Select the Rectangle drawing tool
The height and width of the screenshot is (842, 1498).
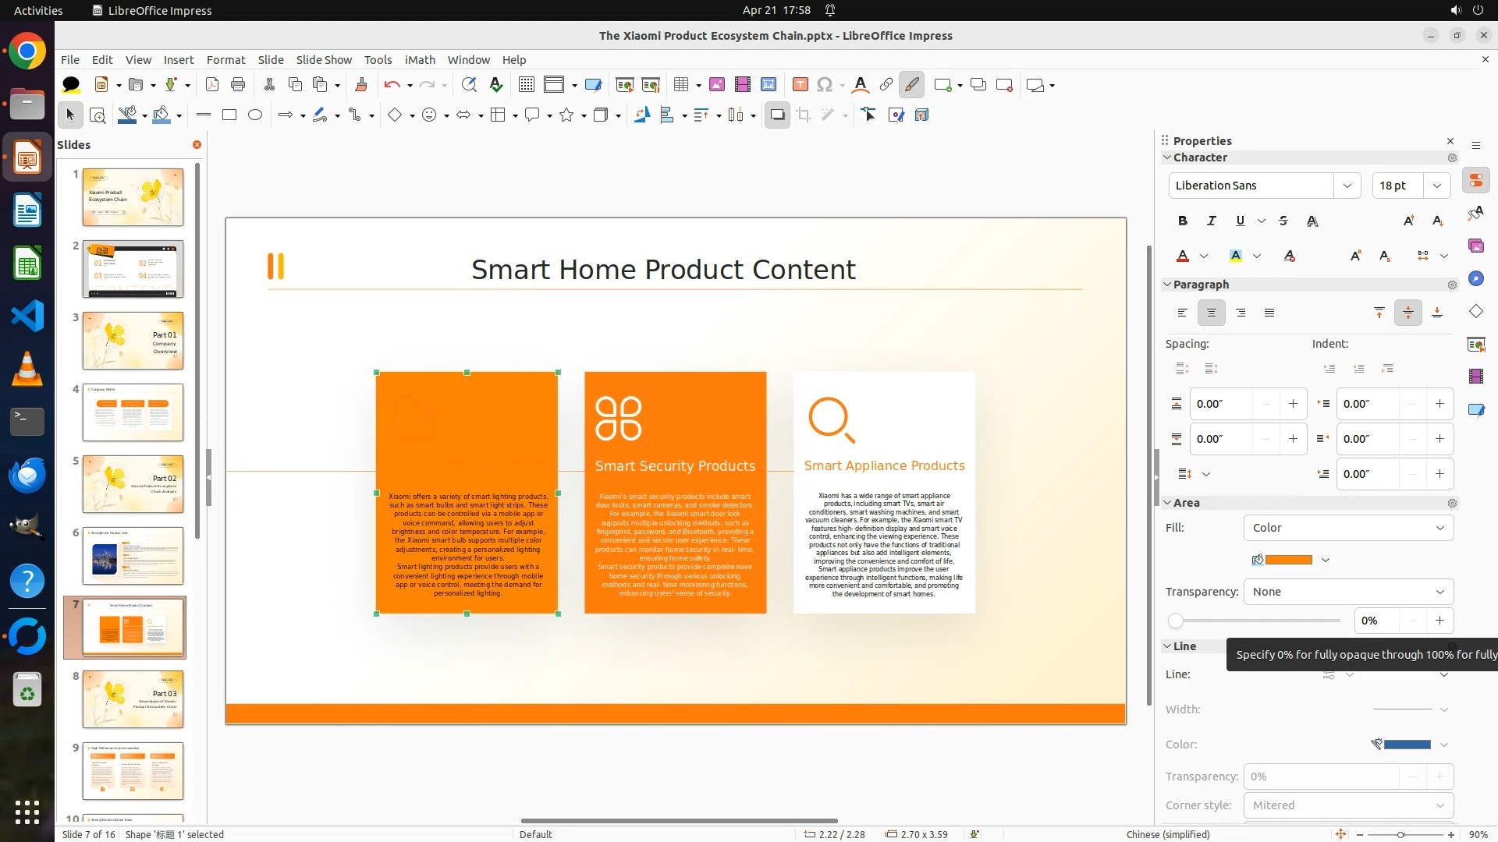(x=229, y=115)
